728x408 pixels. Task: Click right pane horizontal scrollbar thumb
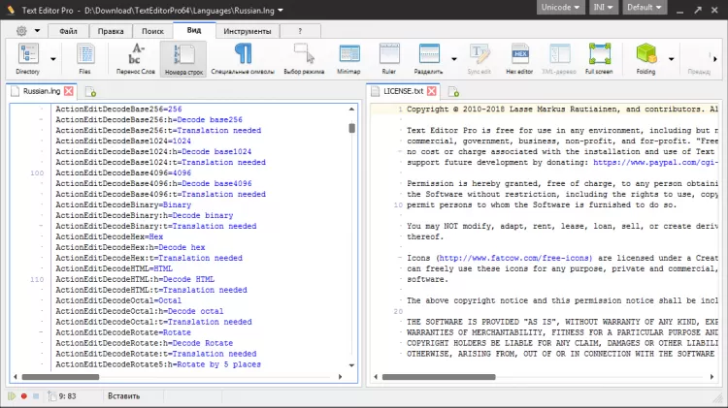tap(439, 377)
